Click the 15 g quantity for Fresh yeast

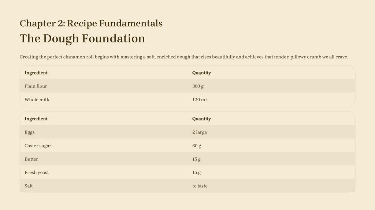point(196,172)
